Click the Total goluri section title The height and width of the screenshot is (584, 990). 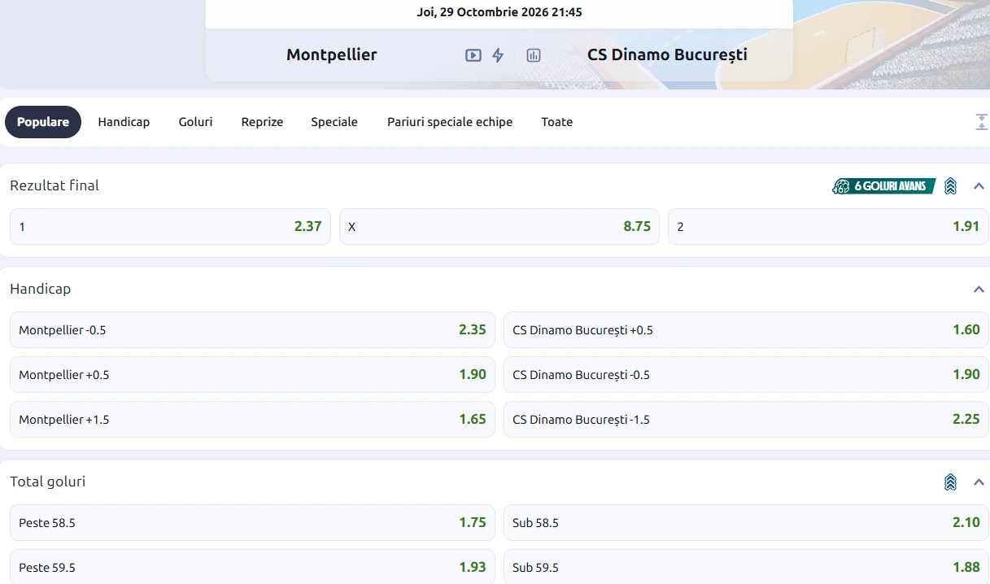click(47, 482)
